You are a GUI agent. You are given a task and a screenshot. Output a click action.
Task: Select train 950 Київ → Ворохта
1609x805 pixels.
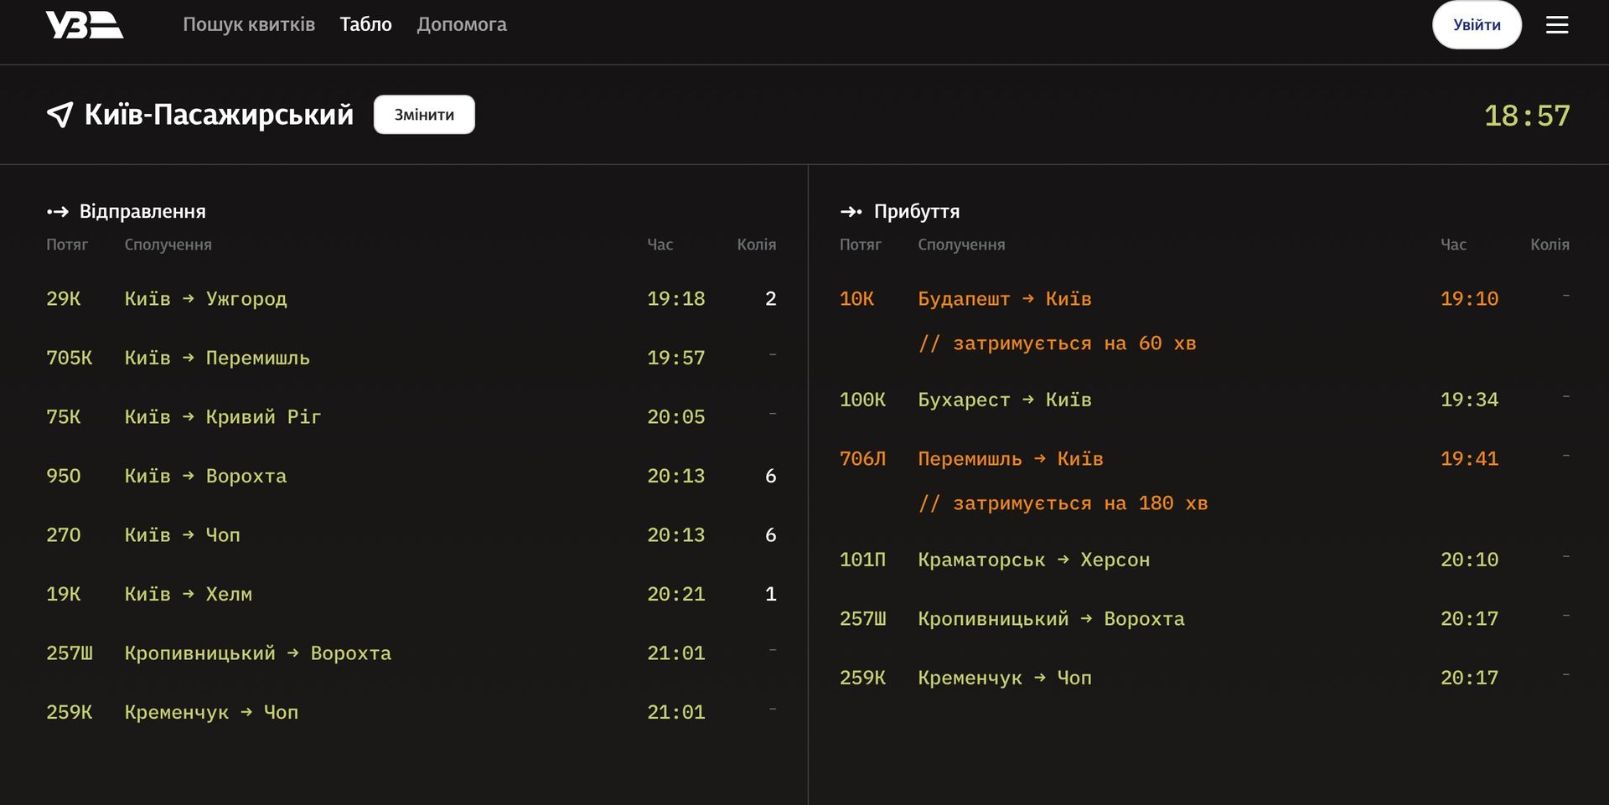coord(205,477)
